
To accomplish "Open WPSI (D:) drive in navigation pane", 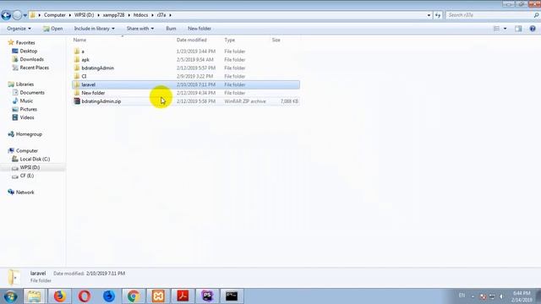I will (x=30, y=167).
